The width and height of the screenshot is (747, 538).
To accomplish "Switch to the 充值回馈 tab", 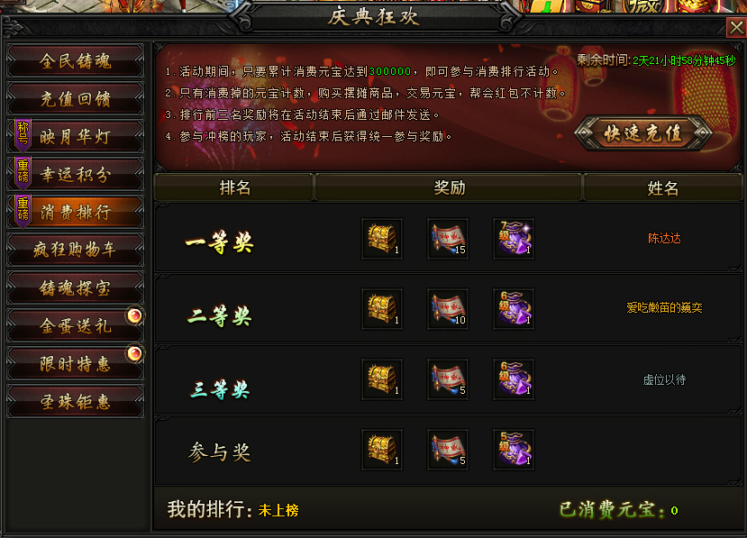I will point(76,98).
